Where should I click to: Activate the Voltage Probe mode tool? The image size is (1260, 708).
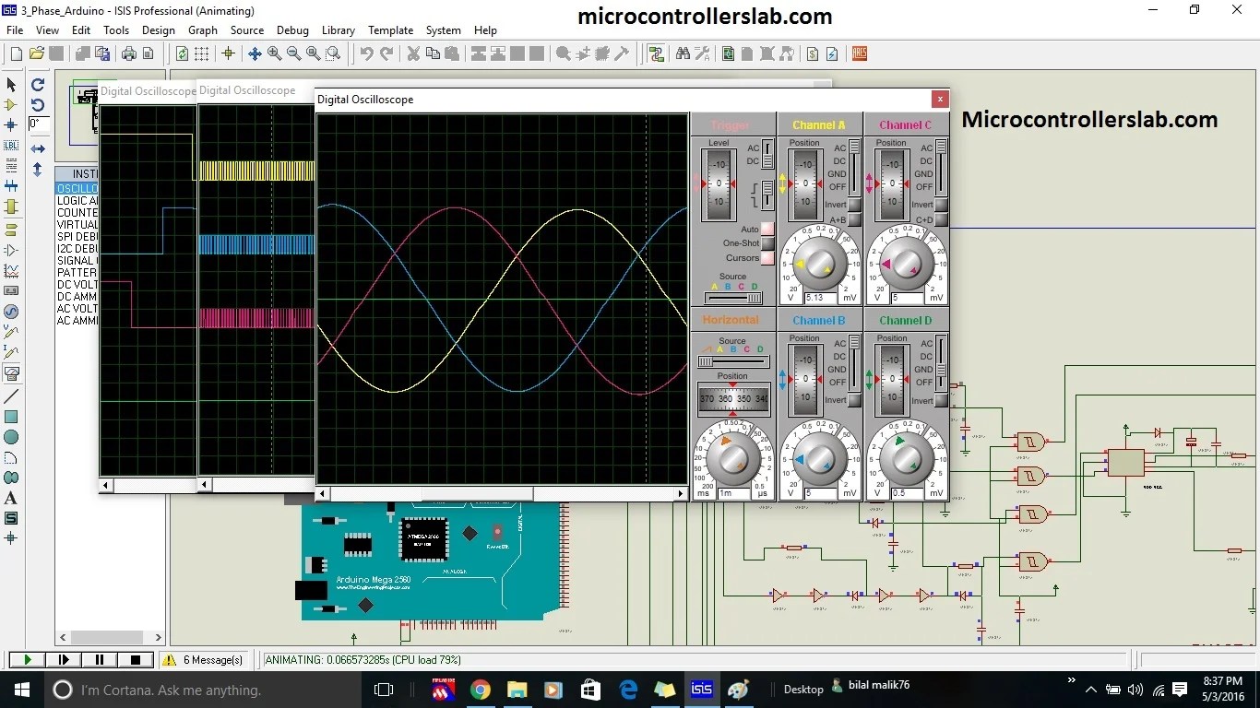coord(12,330)
